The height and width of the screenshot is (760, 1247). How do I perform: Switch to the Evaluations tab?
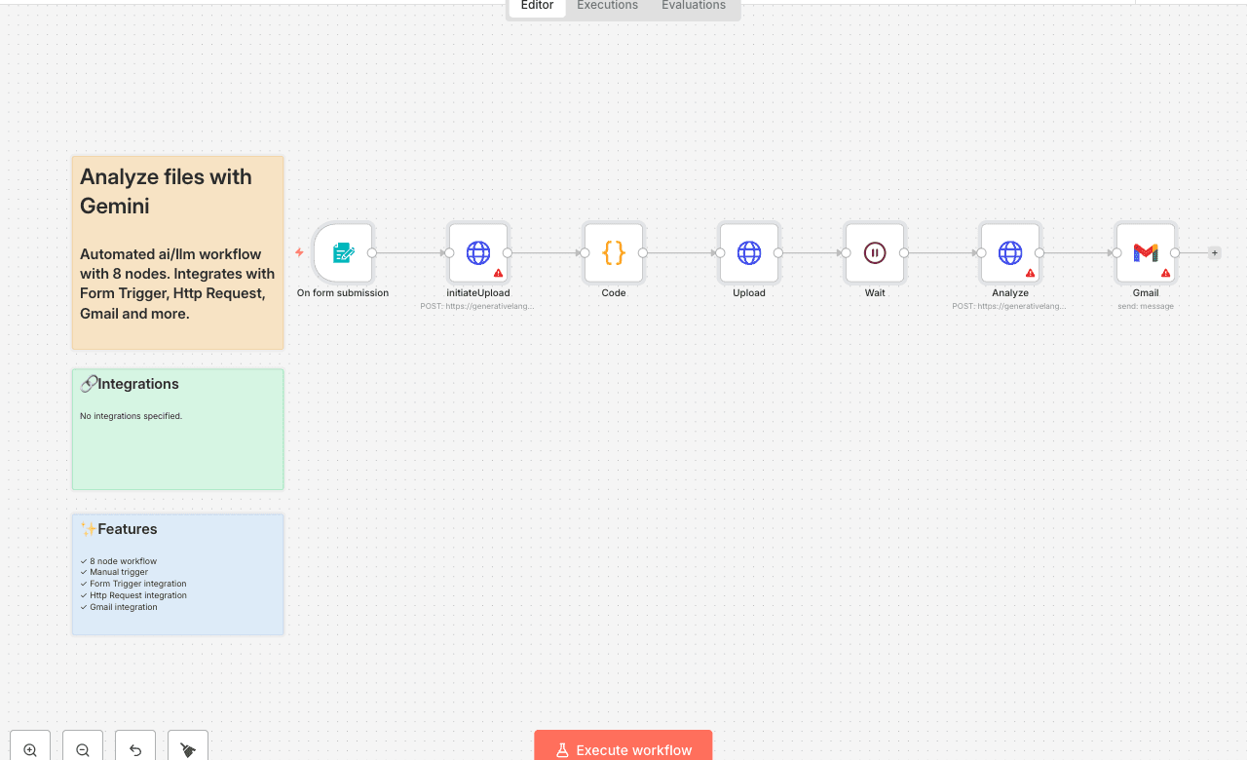click(693, 5)
